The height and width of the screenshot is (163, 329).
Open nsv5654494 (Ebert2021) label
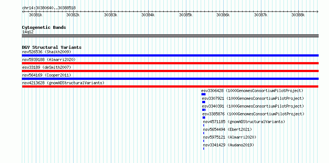coord(227,129)
